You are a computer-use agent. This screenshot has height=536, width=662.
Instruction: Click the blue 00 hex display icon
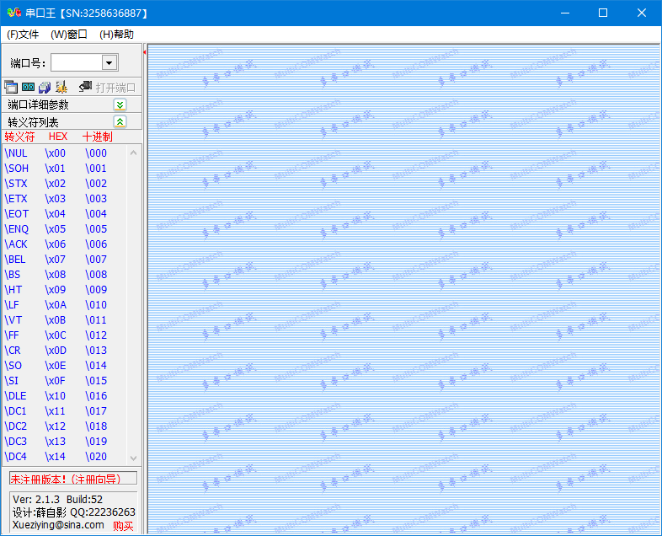[x=28, y=87]
